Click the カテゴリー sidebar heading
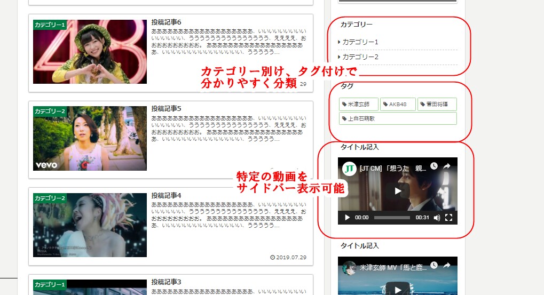Screen dimensions: 544x295 point(356,25)
